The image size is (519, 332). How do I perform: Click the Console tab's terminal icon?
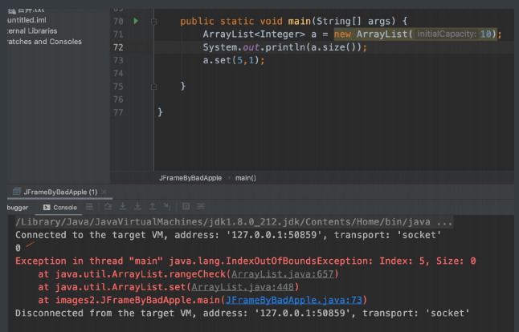[47, 207]
